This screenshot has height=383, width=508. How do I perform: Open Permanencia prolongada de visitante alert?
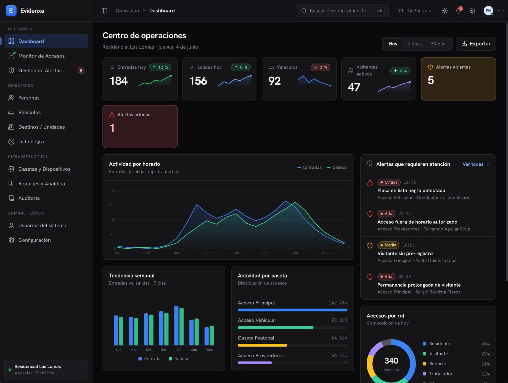[x=428, y=284]
